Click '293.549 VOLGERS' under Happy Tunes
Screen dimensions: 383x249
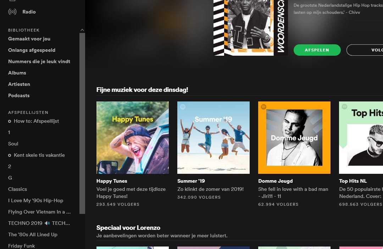click(x=118, y=204)
